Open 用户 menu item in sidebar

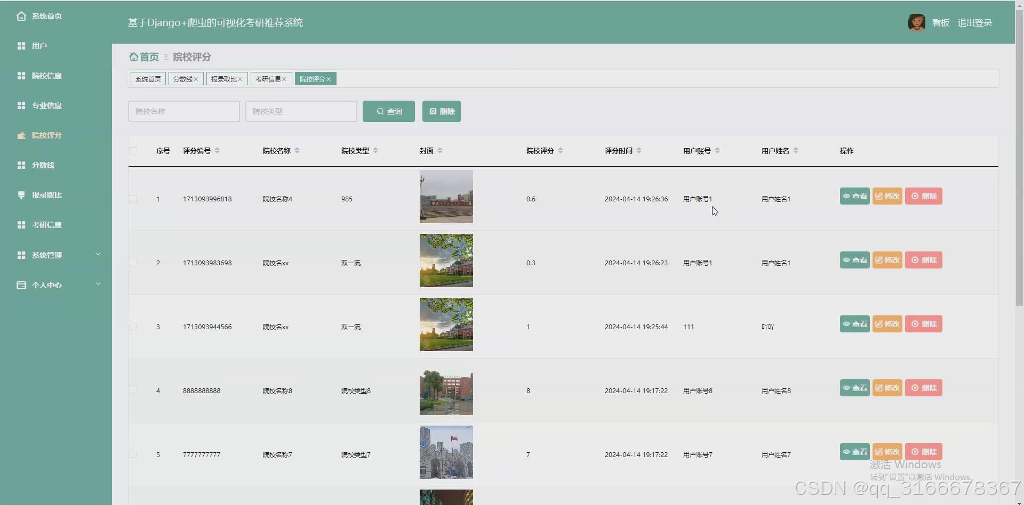pyautogui.click(x=32, y=46)
